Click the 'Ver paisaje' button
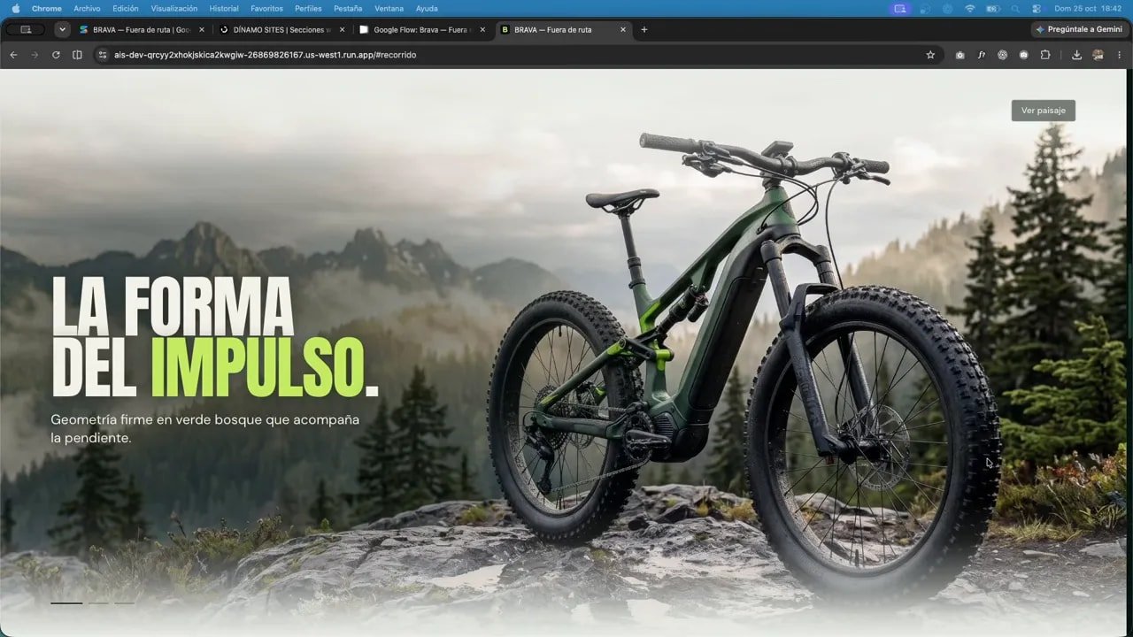The width and height of the screenshot is (1133, 637). [x=1043, y=111]
